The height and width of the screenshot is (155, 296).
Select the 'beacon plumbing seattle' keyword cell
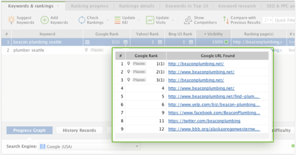click(x=47, y=42)
